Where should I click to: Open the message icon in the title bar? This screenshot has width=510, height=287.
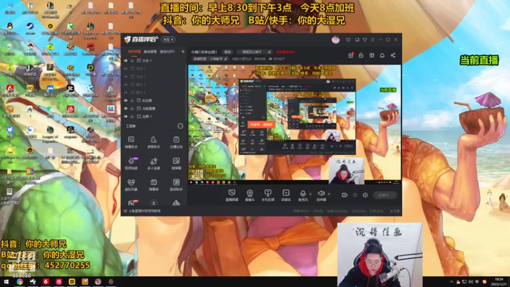[x=348, y=40]
